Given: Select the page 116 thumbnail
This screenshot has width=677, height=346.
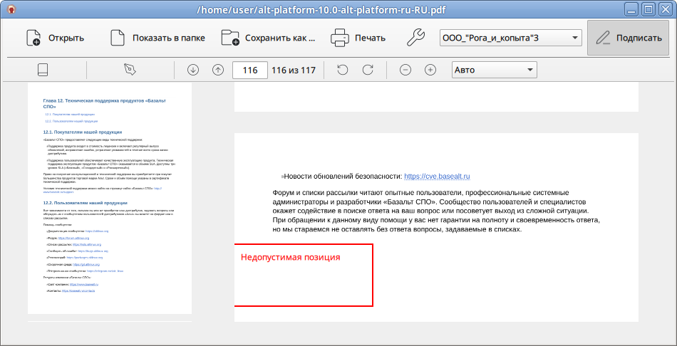Looking at the screenshot, I should (x=110, y=198).
